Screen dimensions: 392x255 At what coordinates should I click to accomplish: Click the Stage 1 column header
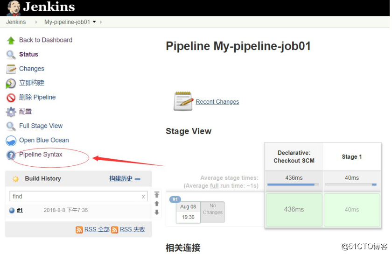pos(352,156)
